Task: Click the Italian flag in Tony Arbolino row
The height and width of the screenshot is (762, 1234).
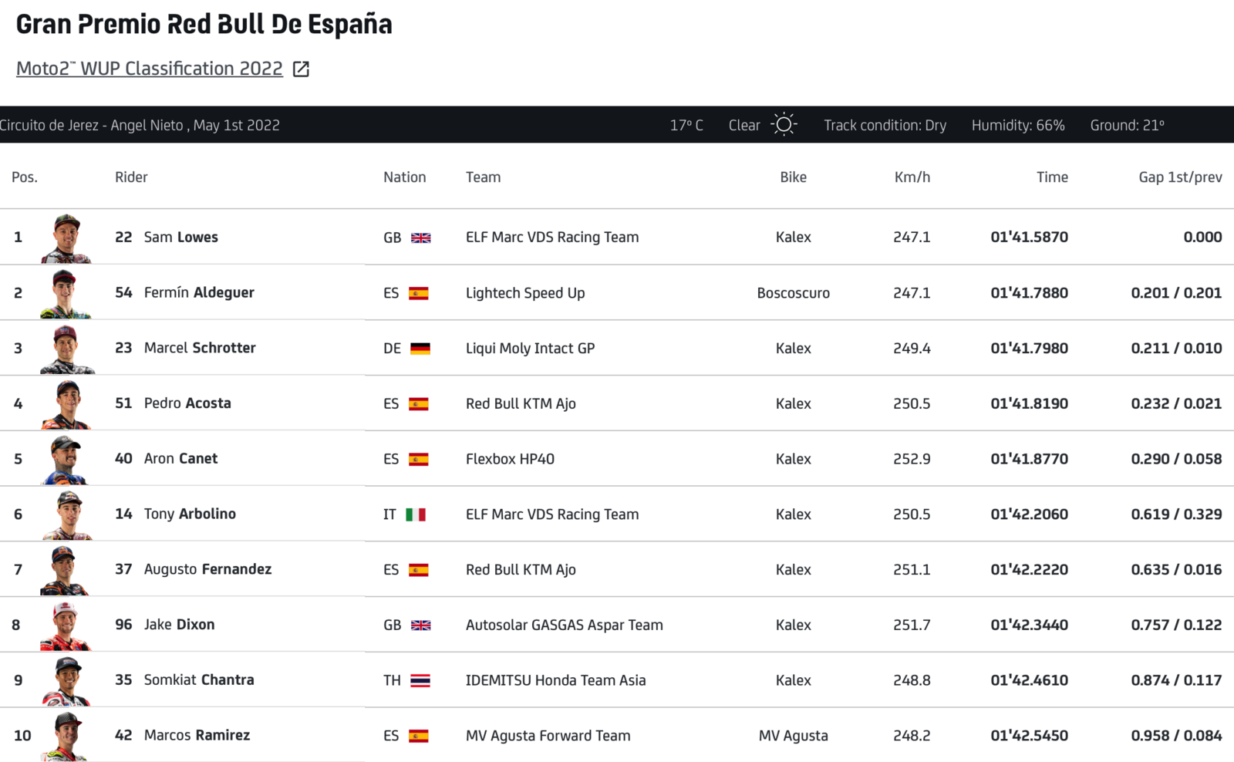Action: coord(416,514)
